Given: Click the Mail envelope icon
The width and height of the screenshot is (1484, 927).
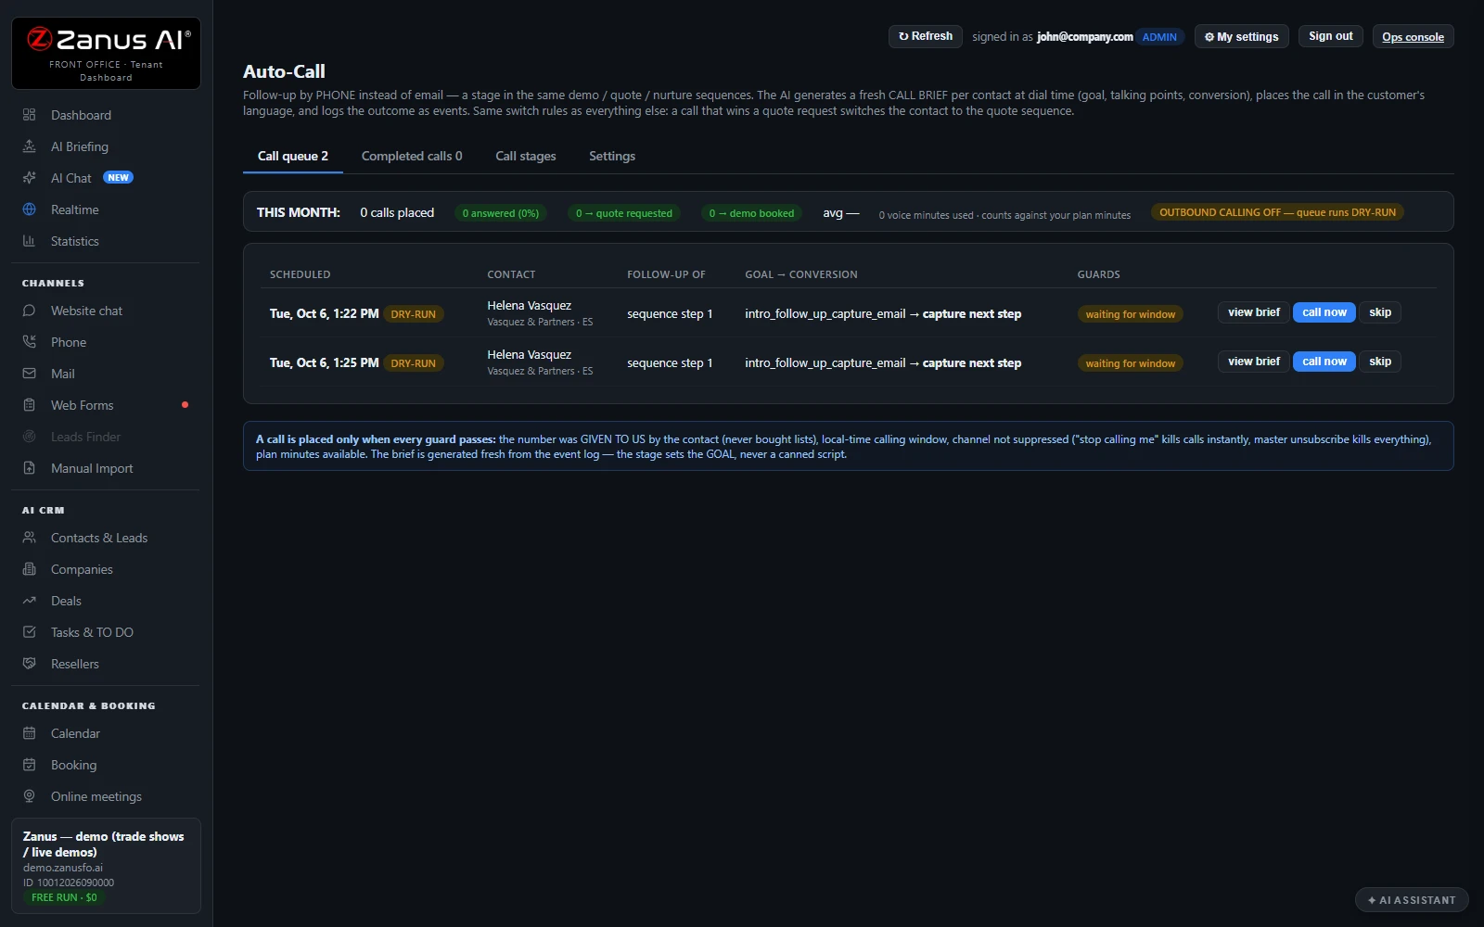Looking at the screenshot, I should (29, 374).
